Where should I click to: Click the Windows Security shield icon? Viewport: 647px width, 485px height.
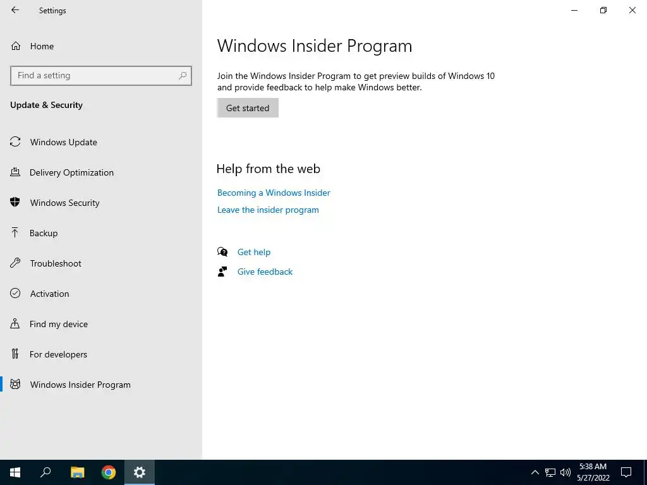point(15,202)
